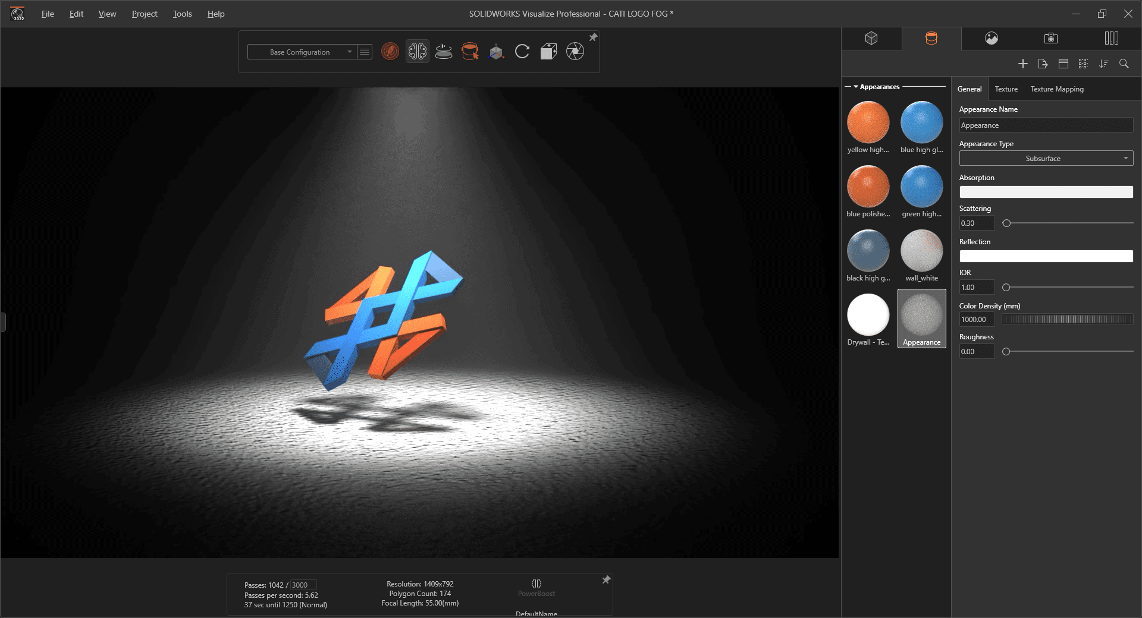Switch to the Models palette tab
The width and height of the screenshot is (1142, 618).
pos(871,38)
